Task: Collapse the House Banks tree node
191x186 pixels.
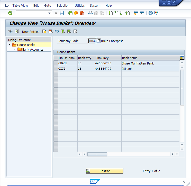Action: (x=10, y=45)
